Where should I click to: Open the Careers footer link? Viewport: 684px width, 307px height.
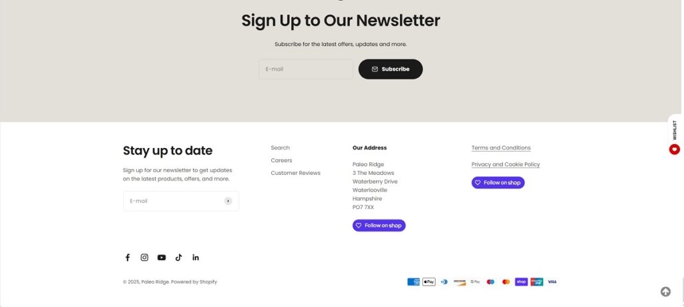[x=281, y=161]
